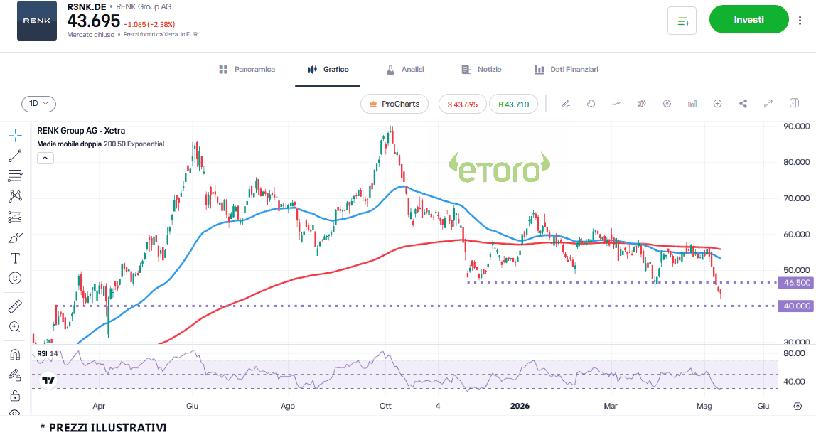Image resolution: width=816 pixels, height=435 pixels.
Task: Click the cloud save chart icon
Action: coord(591,104)
